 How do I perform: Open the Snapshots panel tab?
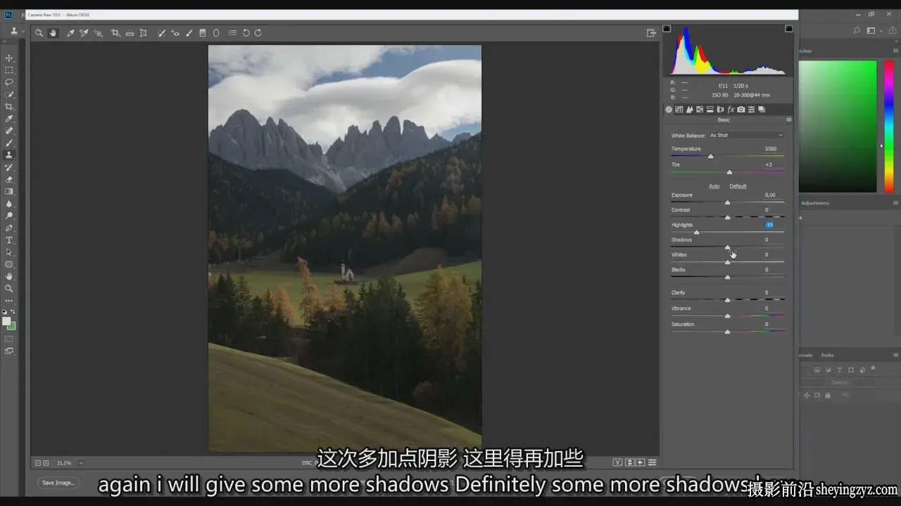click(x=762, y=110)
